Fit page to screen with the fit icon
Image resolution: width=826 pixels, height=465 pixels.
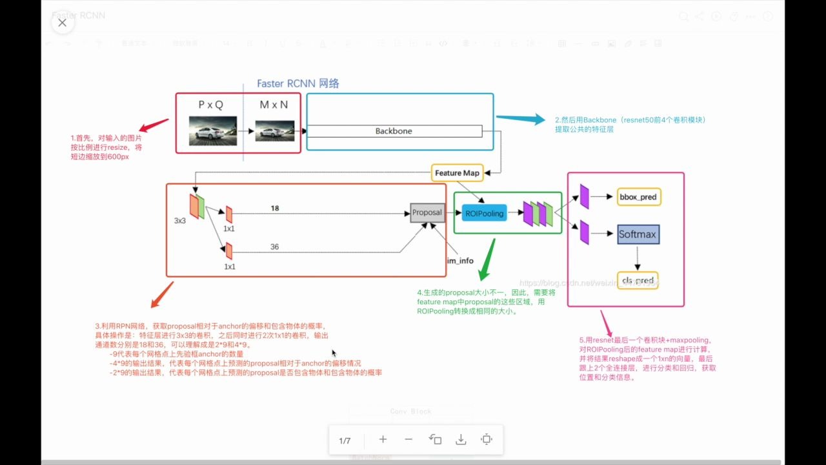[487, 439]
